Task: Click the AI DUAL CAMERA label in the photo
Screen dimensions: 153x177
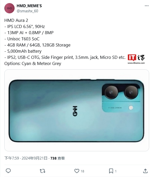Action: (115, 108)
